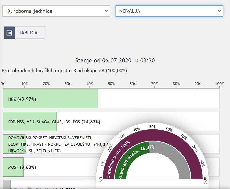Click the SDP, HSS, HSU coalition bar
The height and width of the screenshot is (189, 230).
(30, 122)
